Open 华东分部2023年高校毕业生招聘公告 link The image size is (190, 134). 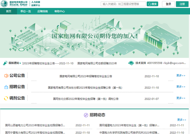85,88
